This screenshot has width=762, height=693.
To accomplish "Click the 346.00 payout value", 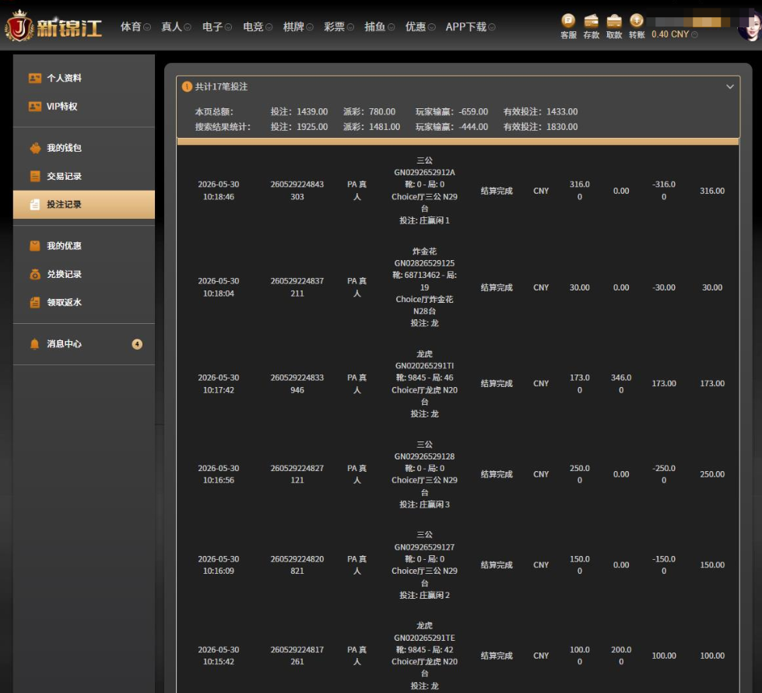I will click(x=621, y=384).
